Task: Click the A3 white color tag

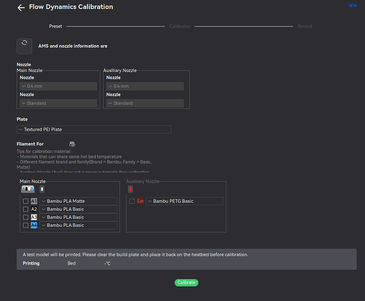Action: point(34,217)
